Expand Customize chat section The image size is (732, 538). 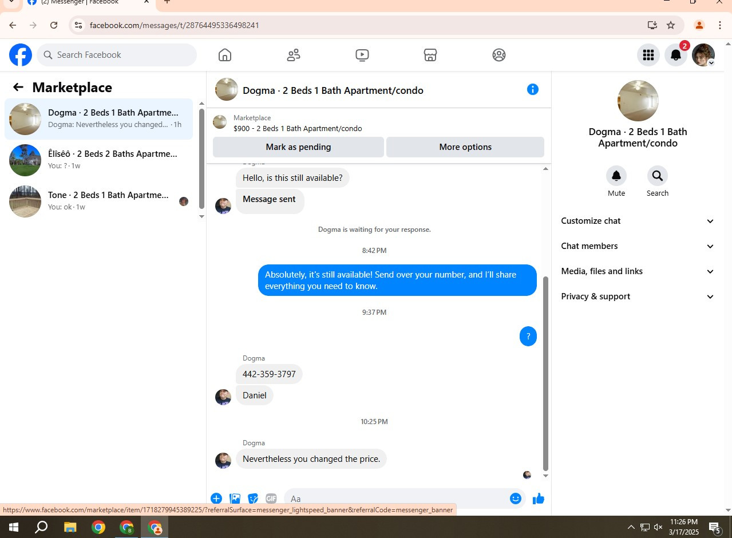click(638, 221)
